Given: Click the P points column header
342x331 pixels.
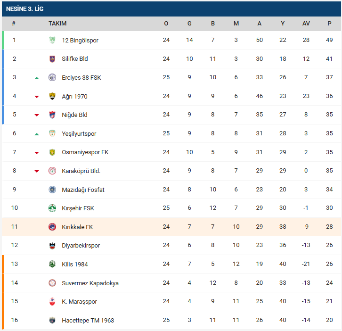Looking at the screenshot, I should (x=329, y=24).
